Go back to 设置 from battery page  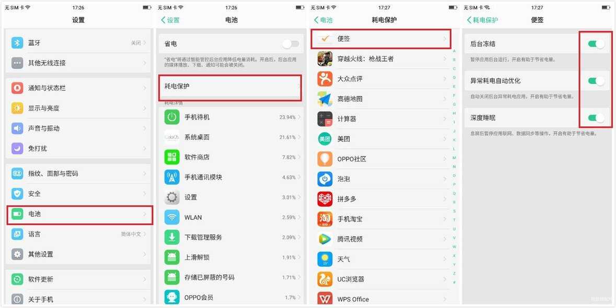point(170,20)
